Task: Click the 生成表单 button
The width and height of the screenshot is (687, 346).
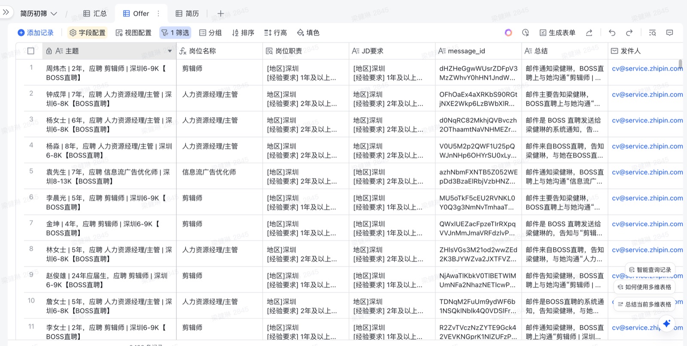Action: [557, 33]
